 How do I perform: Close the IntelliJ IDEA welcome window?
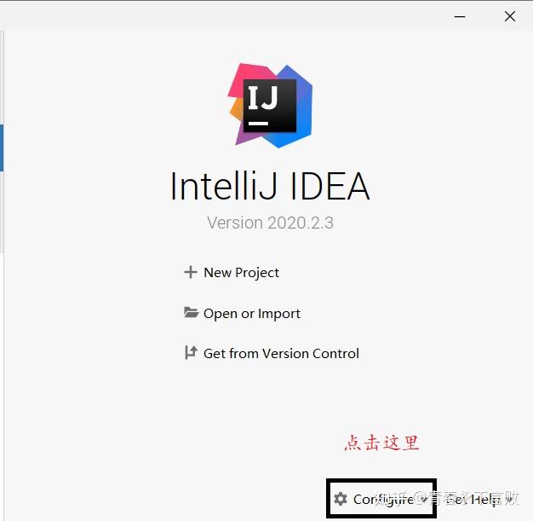[x=510, y=16]
